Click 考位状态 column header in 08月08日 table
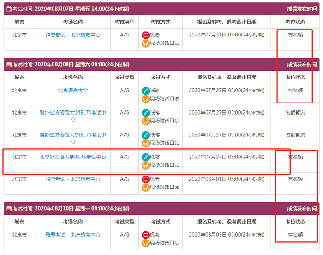Viewport: 323px width, 255px height. 295,77
